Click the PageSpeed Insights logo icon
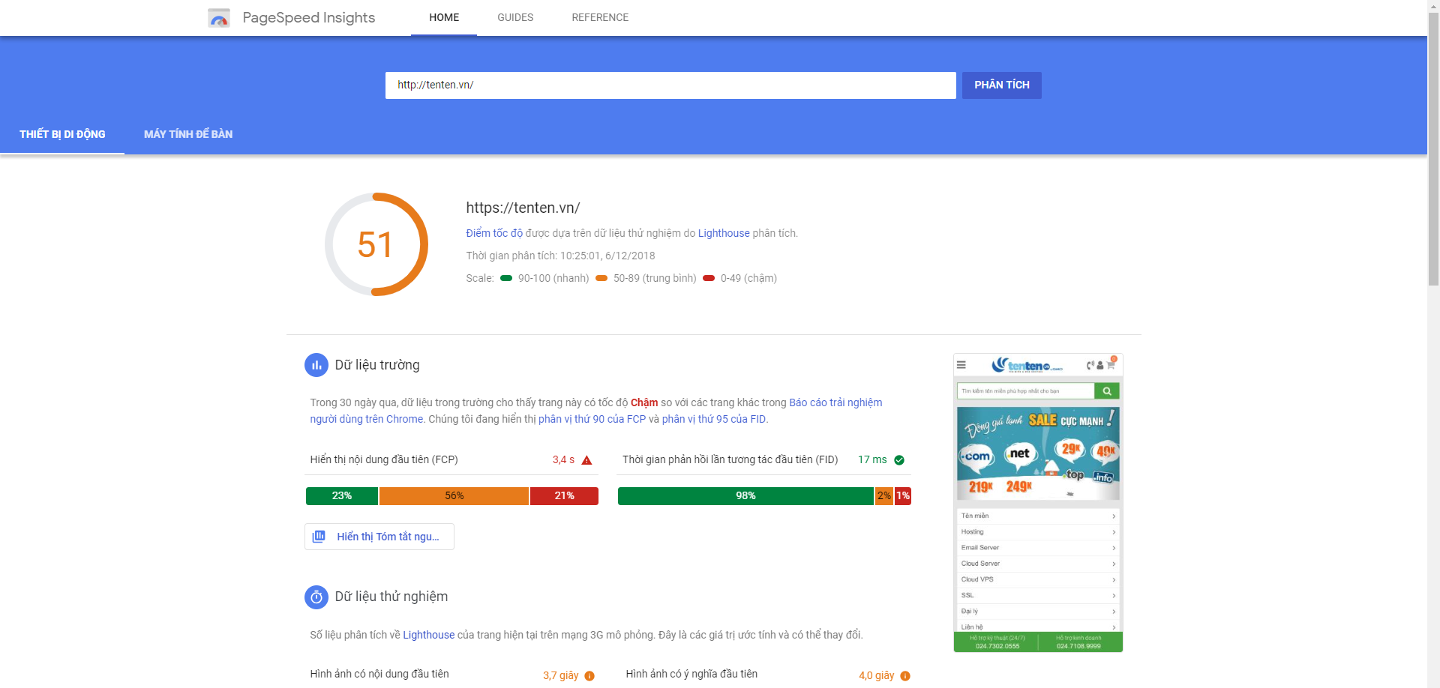The width and height of the screenshot is (1440, 688). point(219,17)
